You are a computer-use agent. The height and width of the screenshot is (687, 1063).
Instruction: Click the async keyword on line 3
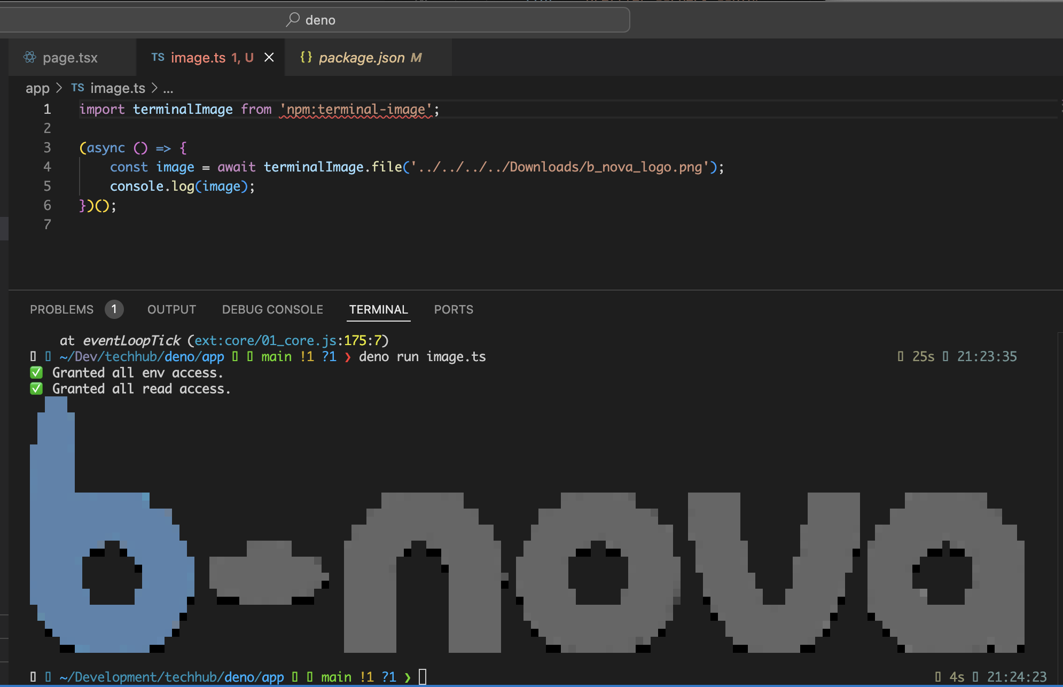click(x=106, y=148)
